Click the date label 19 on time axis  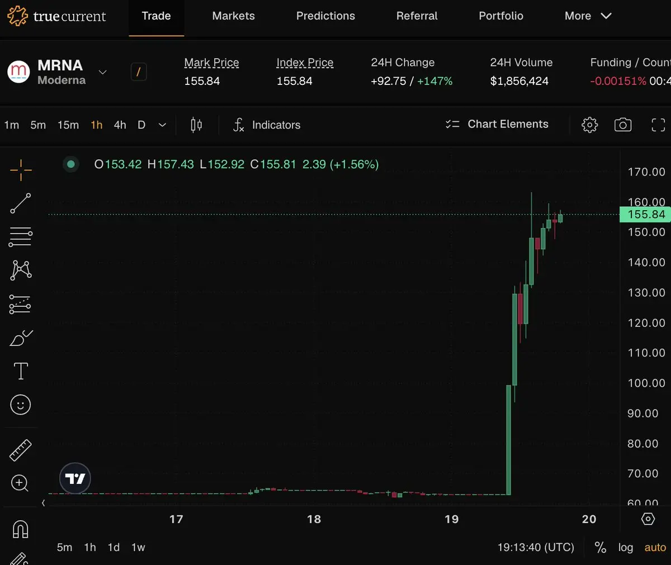[452, 519]
